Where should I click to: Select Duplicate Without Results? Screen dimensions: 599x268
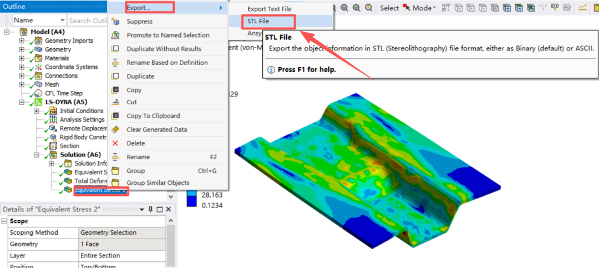168,49
